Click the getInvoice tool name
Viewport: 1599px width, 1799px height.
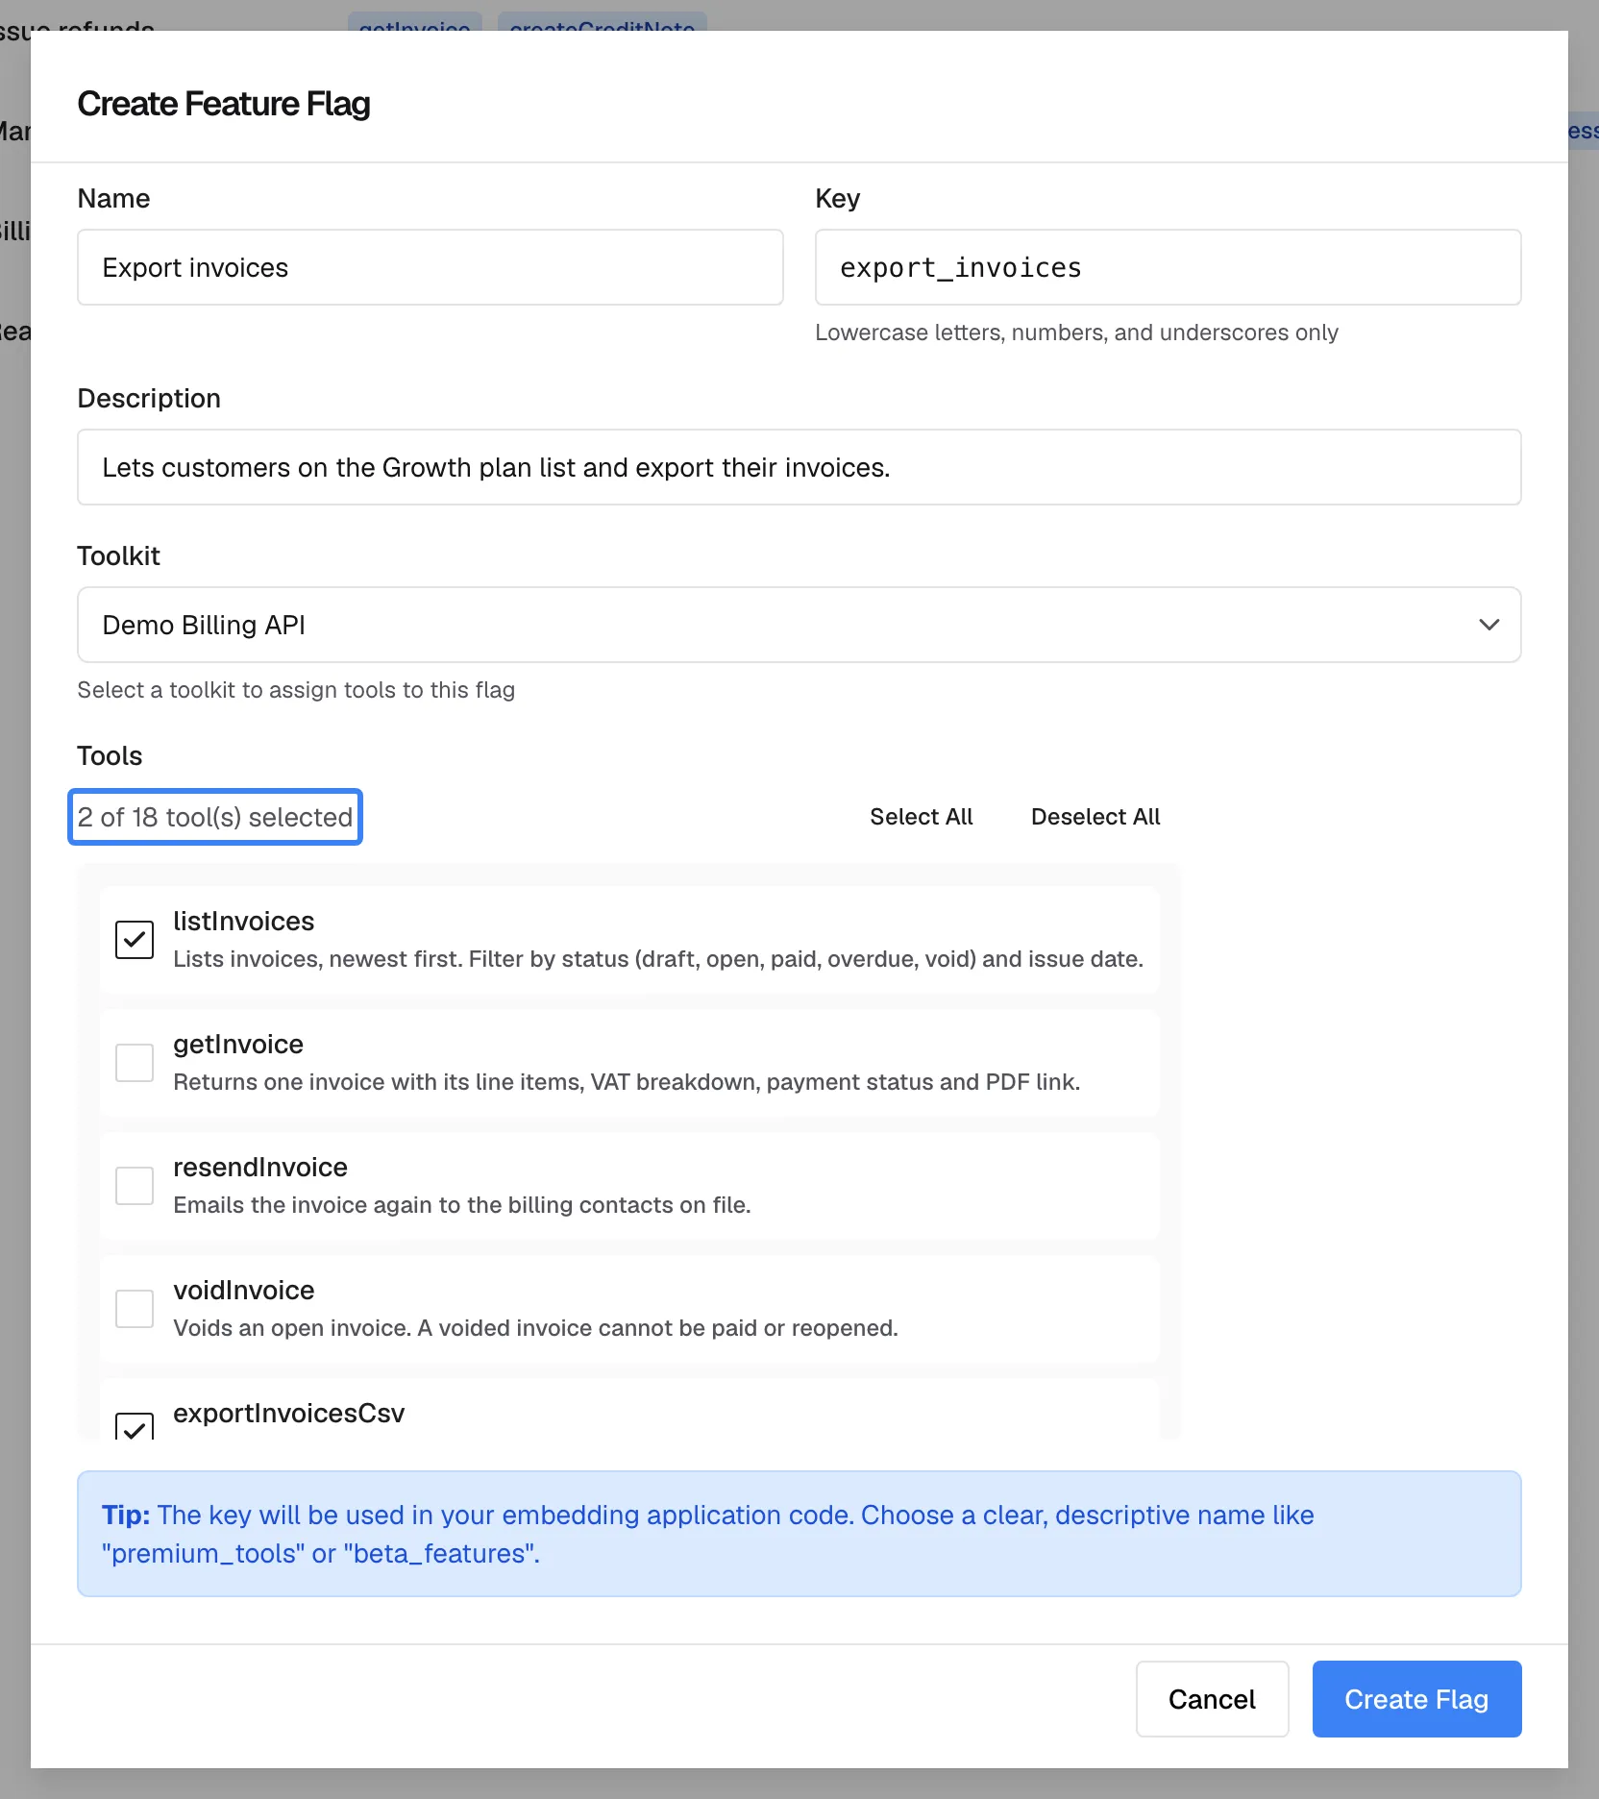click(x=238, y=1044)
